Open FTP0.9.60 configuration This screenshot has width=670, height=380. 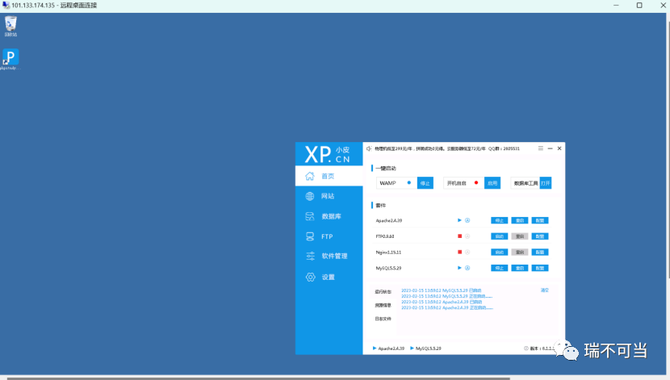click(x=540, y=236)
